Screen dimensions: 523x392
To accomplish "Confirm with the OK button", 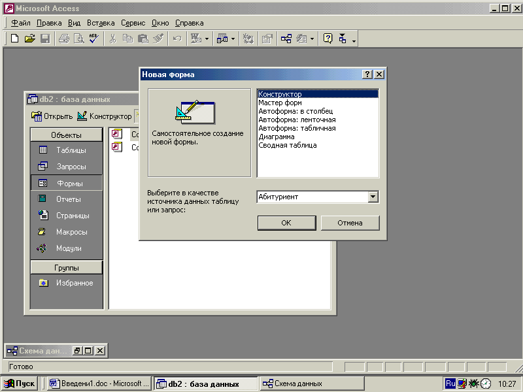I will tap(286, 223).
